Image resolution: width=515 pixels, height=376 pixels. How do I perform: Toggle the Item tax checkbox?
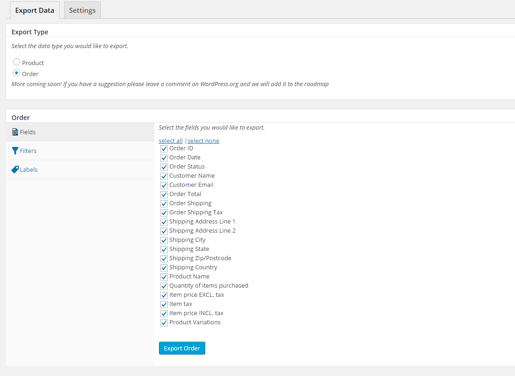click(164, 305)
